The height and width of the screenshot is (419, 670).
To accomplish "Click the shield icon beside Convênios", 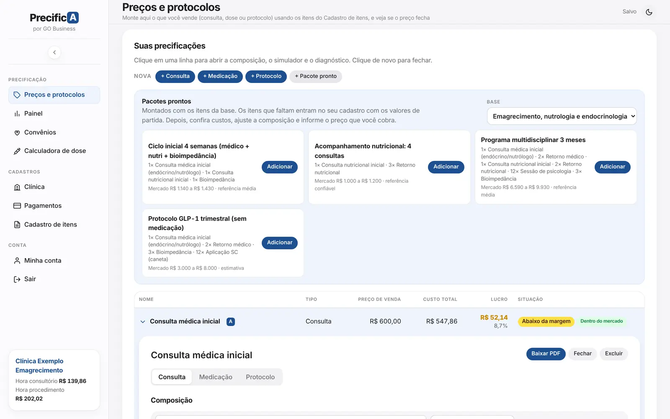I will pos(17,133).
